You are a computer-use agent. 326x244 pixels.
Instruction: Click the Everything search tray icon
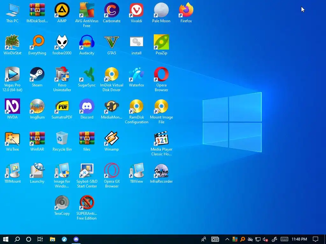pyautogui.click(x=242, y=240)
